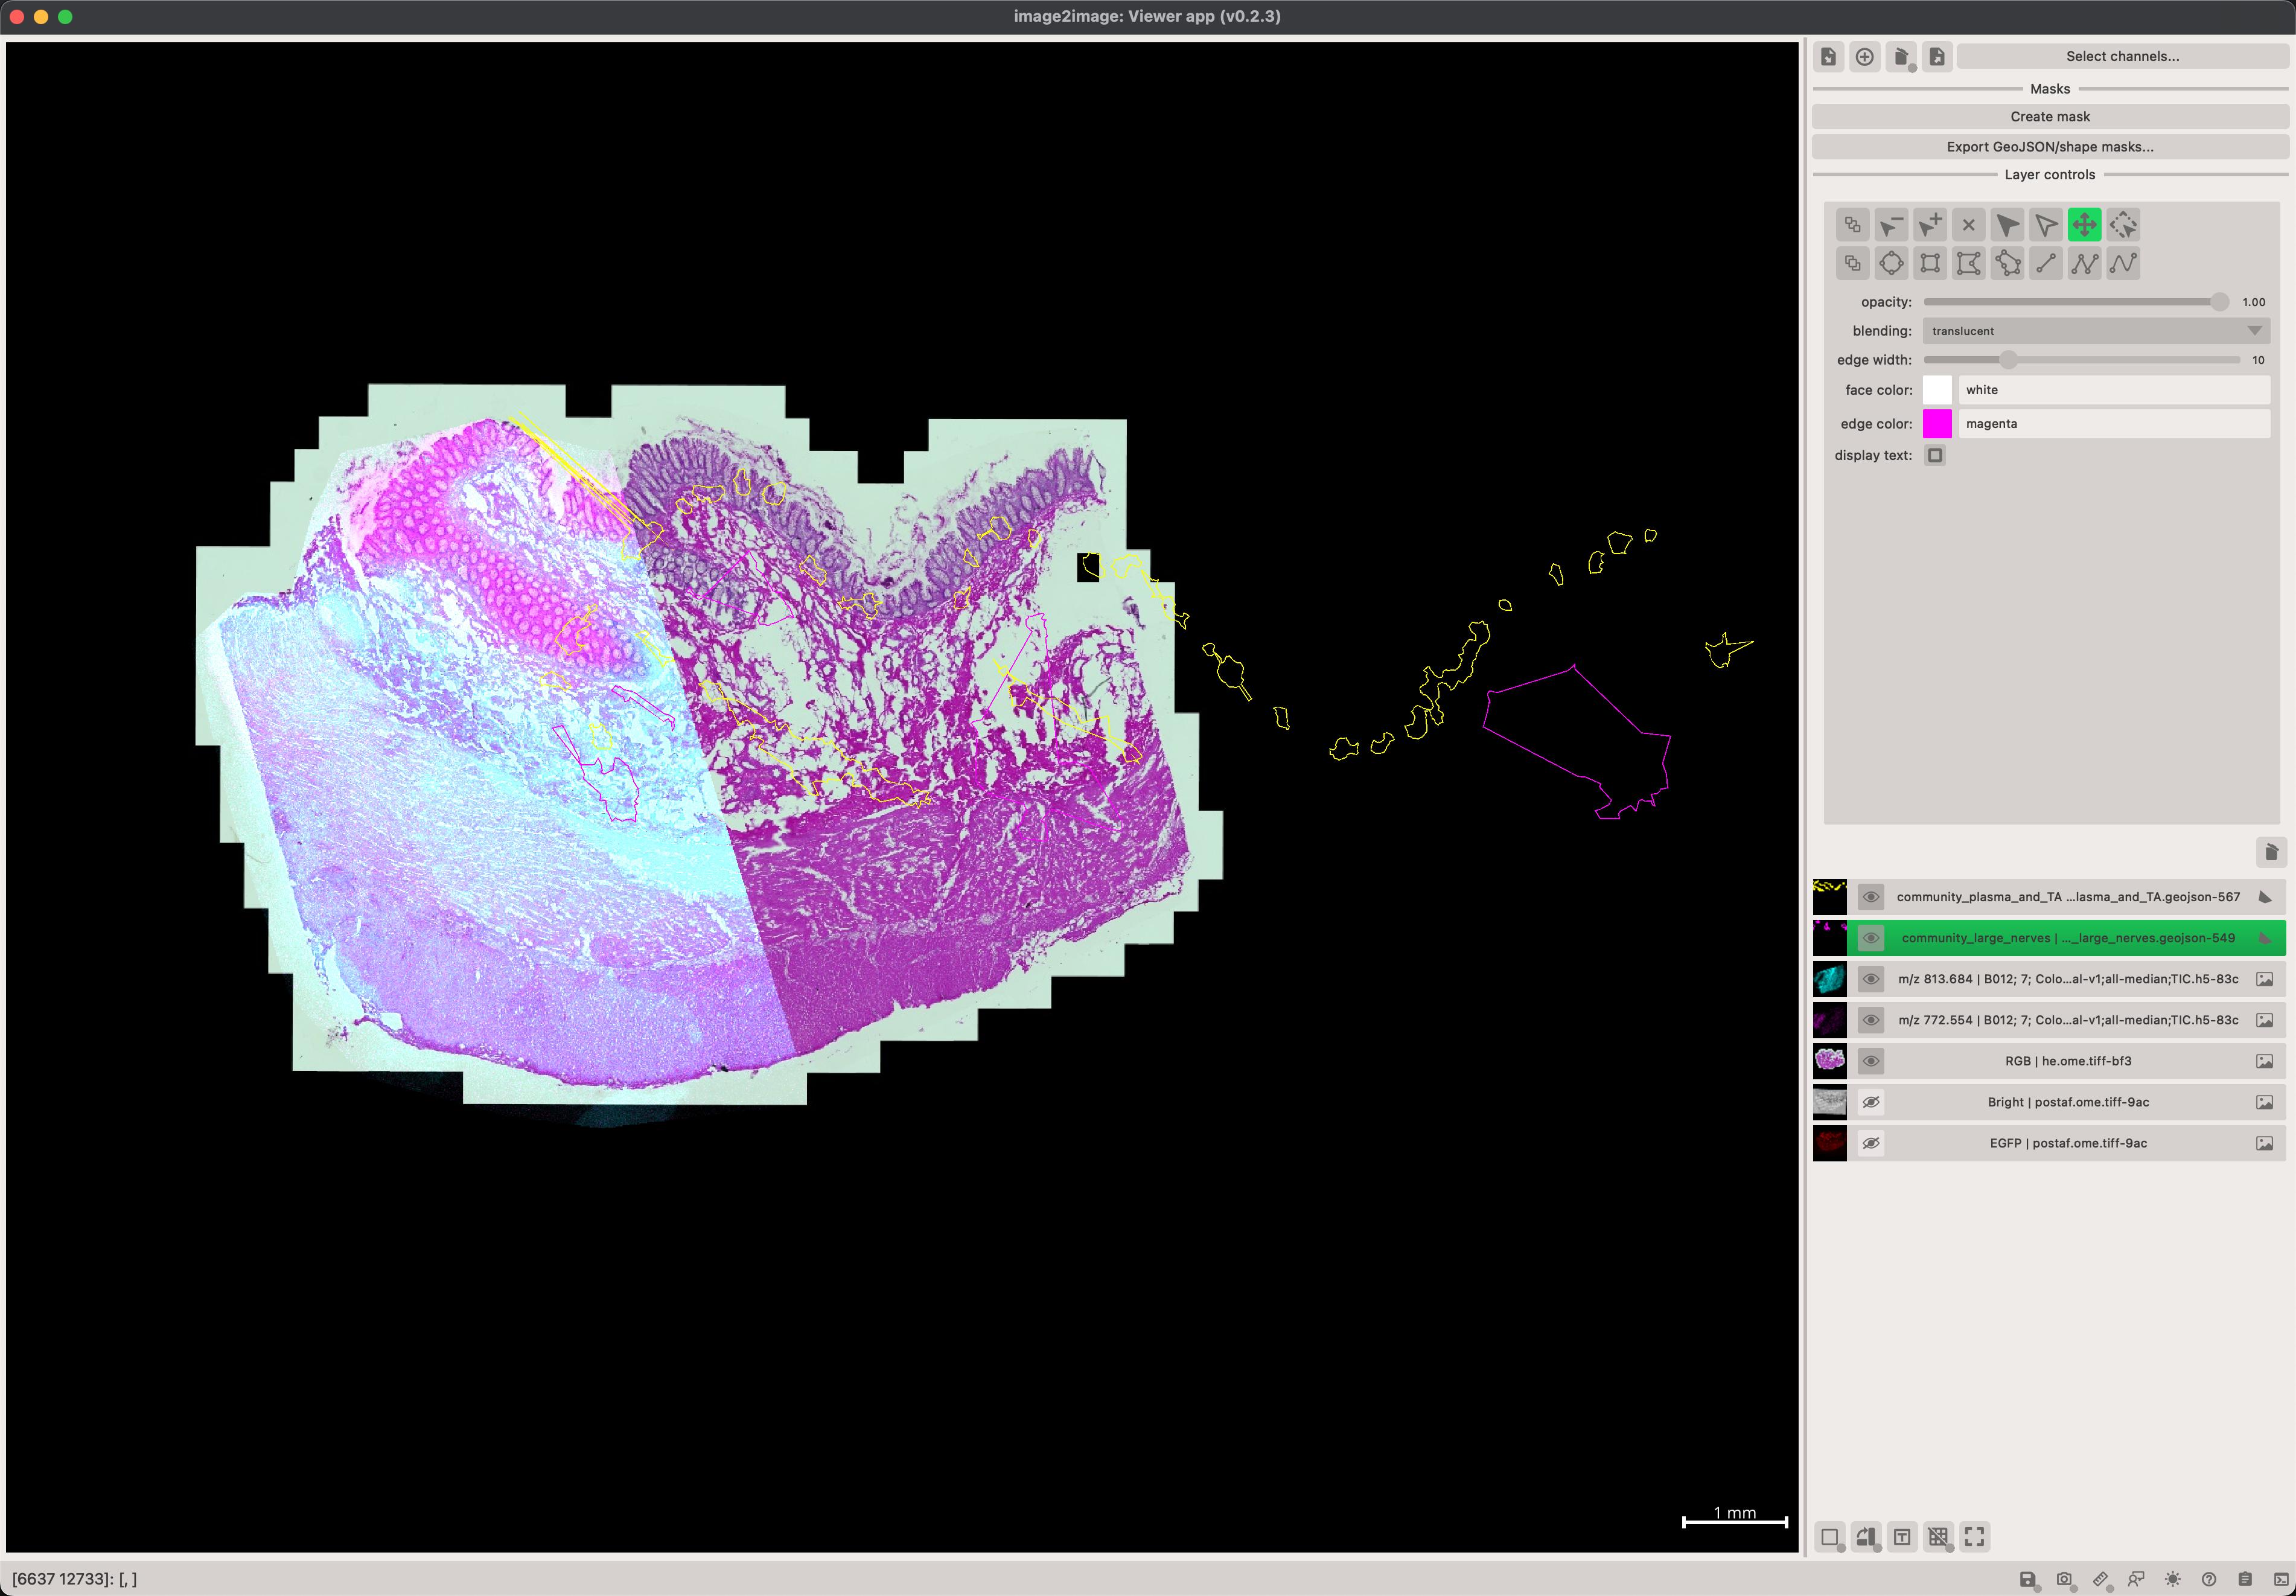Select the add ellipse shape tool
This screenshot has width=2296, height=1596.
pos(1891,264)
